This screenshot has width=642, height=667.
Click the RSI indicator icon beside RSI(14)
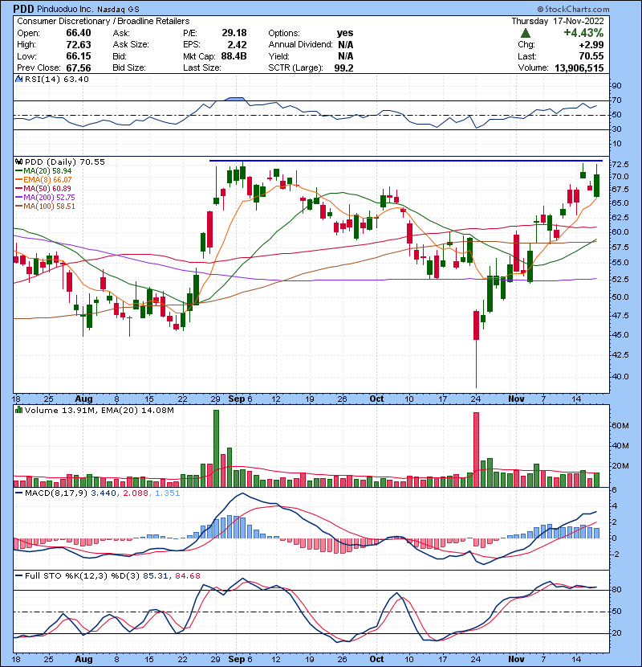coord(18,79)
